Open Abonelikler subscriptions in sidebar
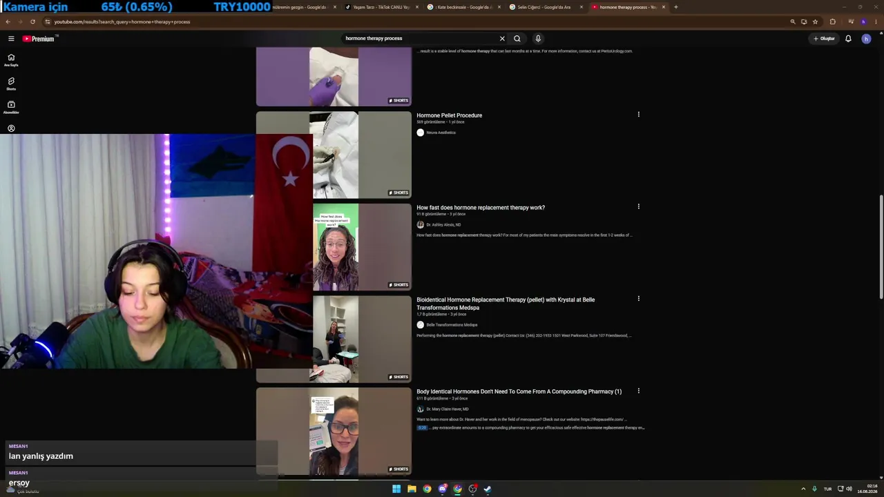The height and width of the screenshot is (497, 884). tap(11, 107)
